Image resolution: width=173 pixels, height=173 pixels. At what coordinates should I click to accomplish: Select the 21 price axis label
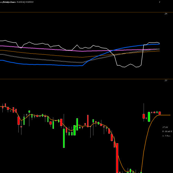[166, 81]
